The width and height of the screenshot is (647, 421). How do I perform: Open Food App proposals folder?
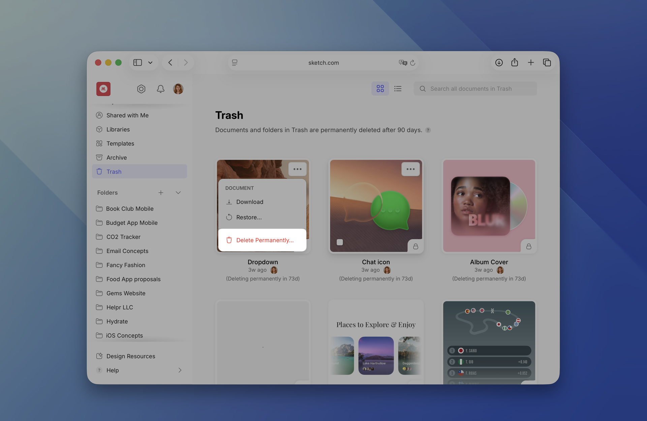tap(140, 279)
